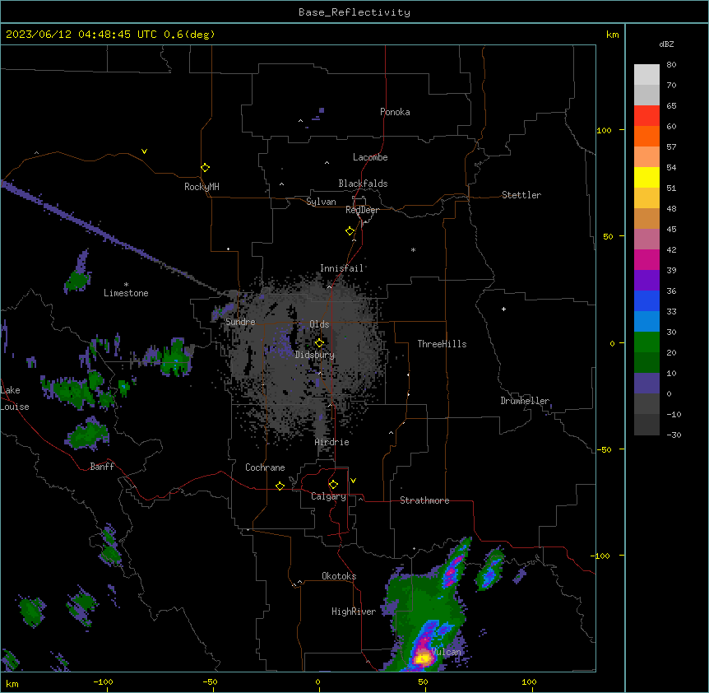Click the Innisfail label

(x=341, y=268)
